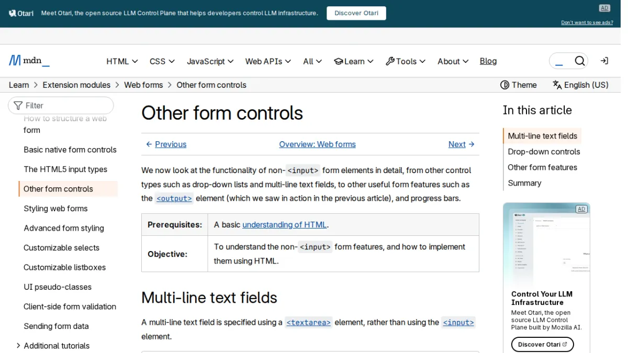Click the AD badge on sidebar ad
This screenshot has height=353, width=628.
[x=581, y=209]
